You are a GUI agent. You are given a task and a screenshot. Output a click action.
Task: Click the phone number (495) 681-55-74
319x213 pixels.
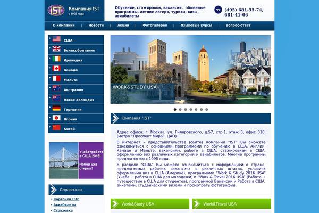[244, 10]
